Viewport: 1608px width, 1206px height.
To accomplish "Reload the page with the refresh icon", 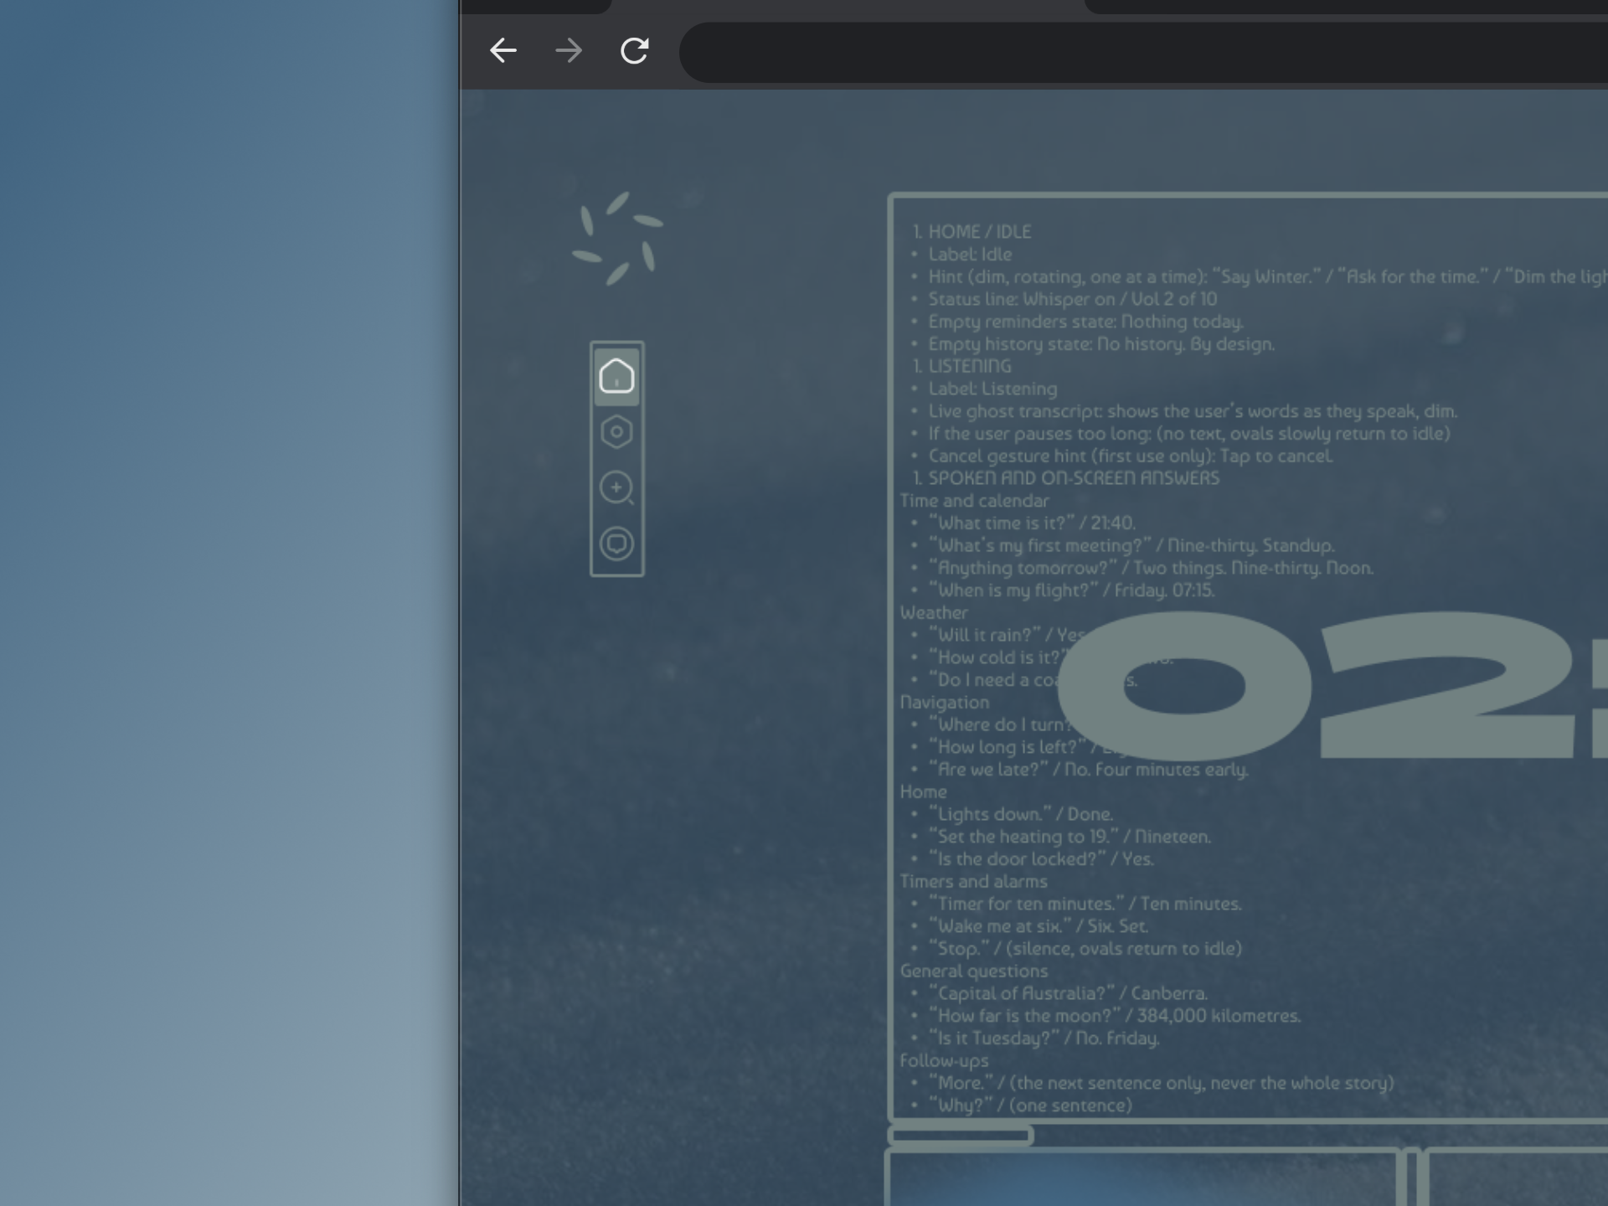I will click(x=634, y=50).
